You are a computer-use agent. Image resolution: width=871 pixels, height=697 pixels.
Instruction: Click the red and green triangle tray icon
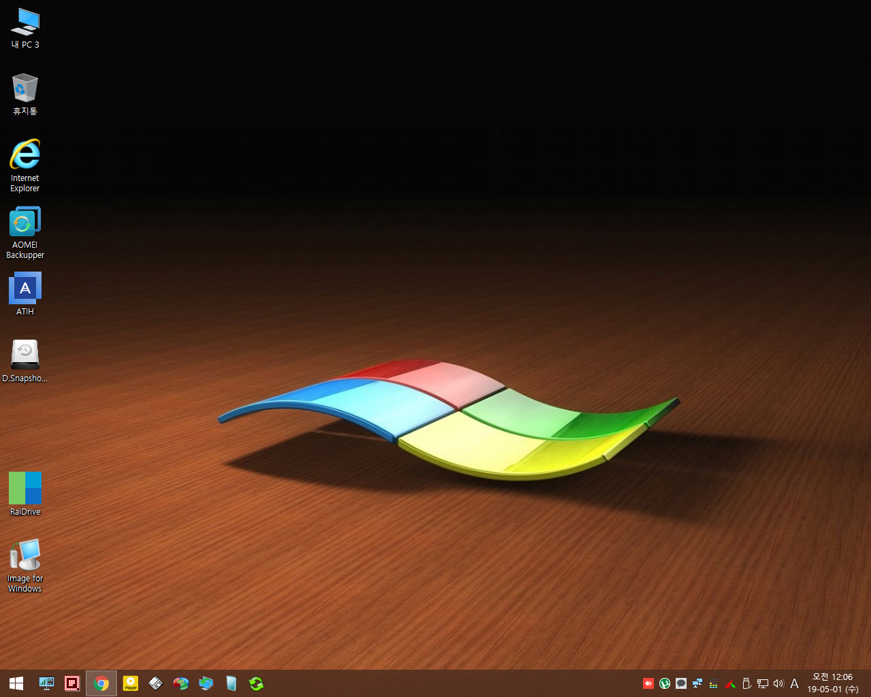click(x=730, y=683)
